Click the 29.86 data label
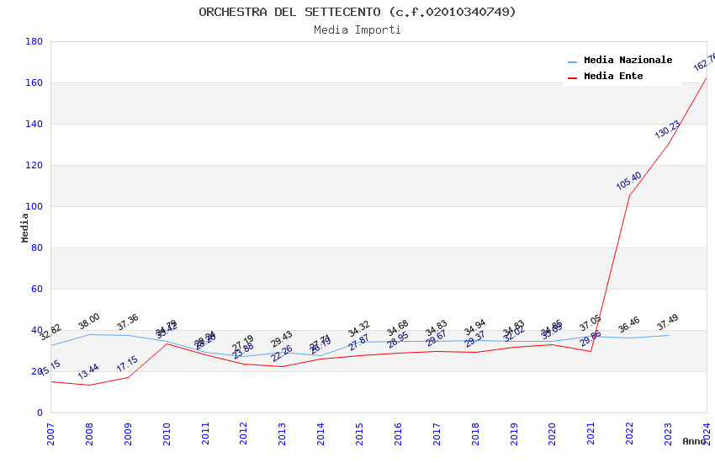This screenshot has width=715, height=463. pos(591,338)
